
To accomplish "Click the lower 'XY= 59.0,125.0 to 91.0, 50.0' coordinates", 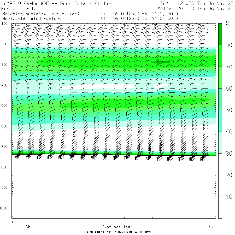I will [139, 19].
